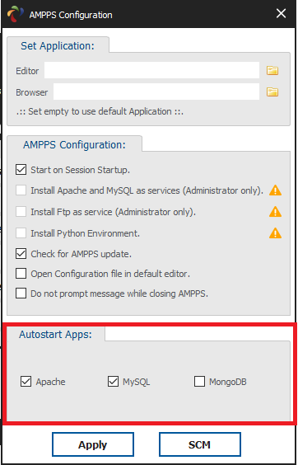The height and width of the screenshot is (465, 298).
Task: Click the SCM button
Action: pyautogui.click(x=200, y=444)
